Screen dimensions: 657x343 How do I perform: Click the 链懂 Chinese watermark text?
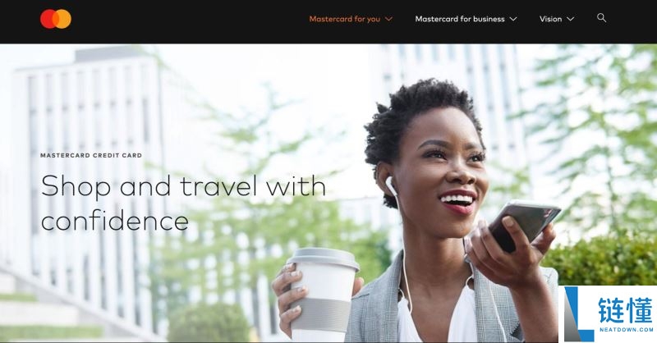pyautogui.click(x=625, y=310)
